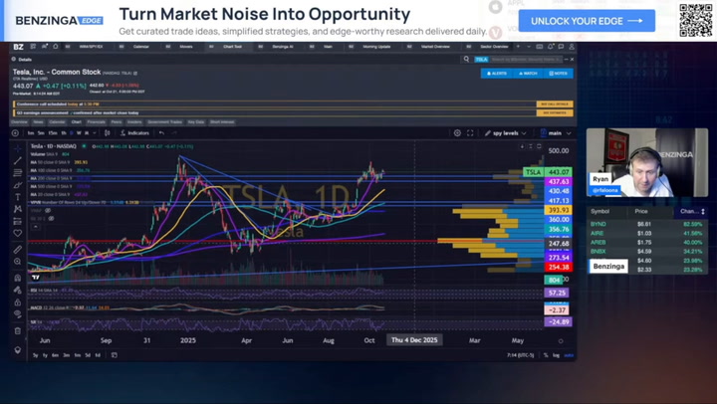Activate the ruler measure tool
This screenshot has height=404, width=717.
[x=18, y=250]
